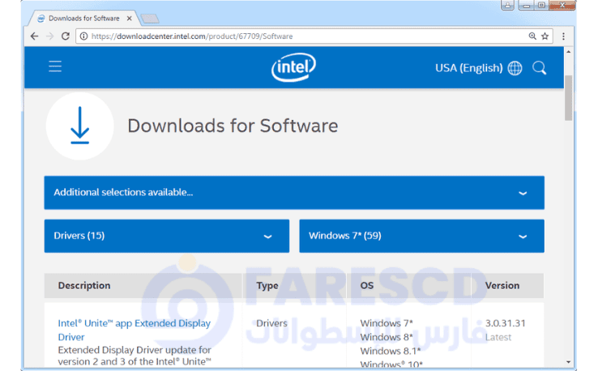Click the zoom magnifier in address bar
This screenshot has height=371, width=598.
coord(532,36)
